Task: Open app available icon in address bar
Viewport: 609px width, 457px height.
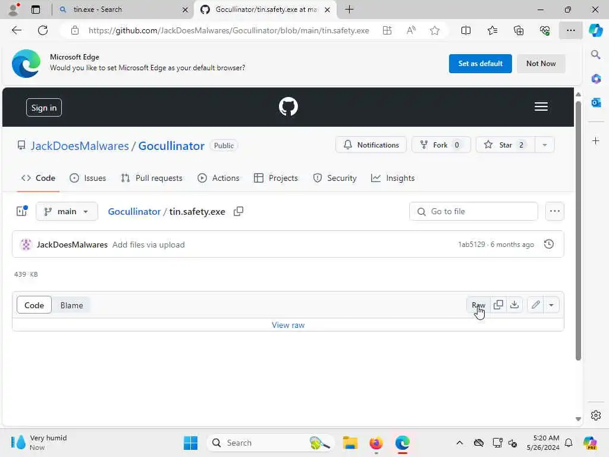Action: point(387,30)
